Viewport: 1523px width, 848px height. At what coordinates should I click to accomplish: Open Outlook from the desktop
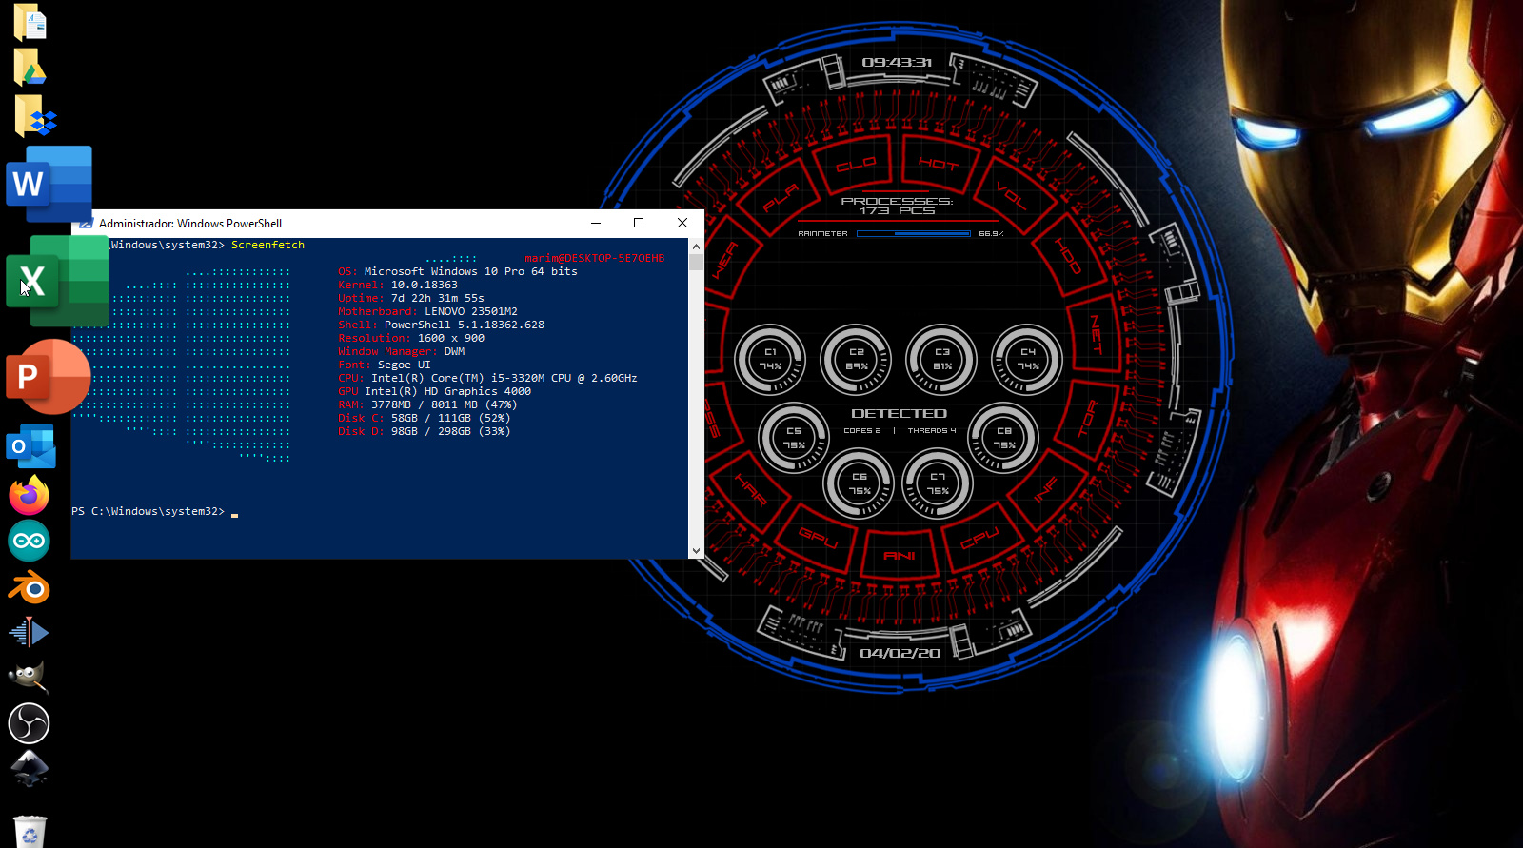pos(30,447)
